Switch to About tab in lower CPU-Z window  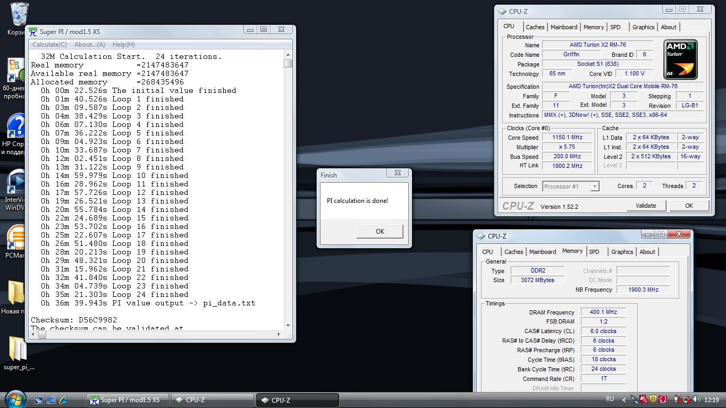coord(647,252)
